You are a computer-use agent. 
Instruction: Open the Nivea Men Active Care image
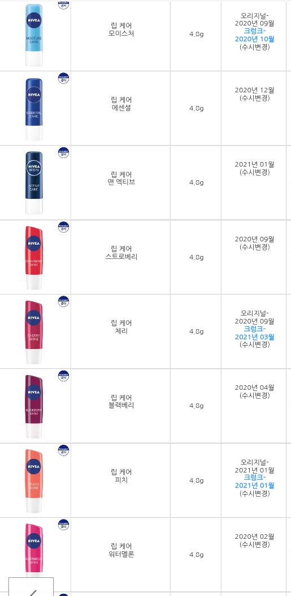click(x=34, y=183)
